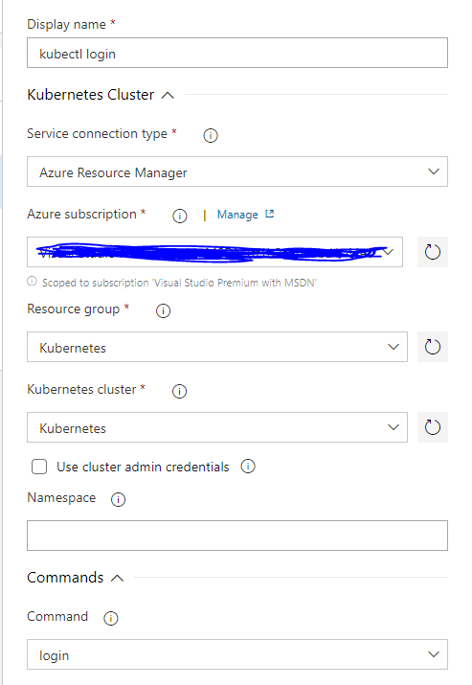This screenshot has height=685, width=472.
Task: Click info icon next to Azure subscription
Action: 179,216
